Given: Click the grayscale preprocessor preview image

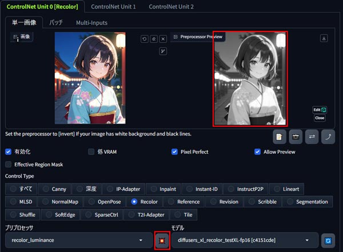Looking at the screenshot, I should coord(250,78).
